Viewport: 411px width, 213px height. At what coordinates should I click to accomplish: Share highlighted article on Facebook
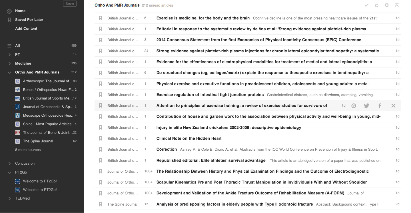point(380,106)
